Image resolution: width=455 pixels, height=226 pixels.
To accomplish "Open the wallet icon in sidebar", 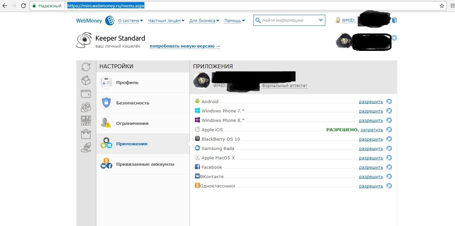I will pos(86,94).
